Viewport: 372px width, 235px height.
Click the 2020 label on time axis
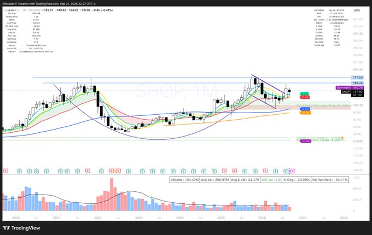coord(16,218)
